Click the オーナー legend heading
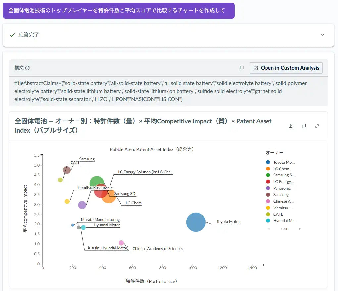 275,153
